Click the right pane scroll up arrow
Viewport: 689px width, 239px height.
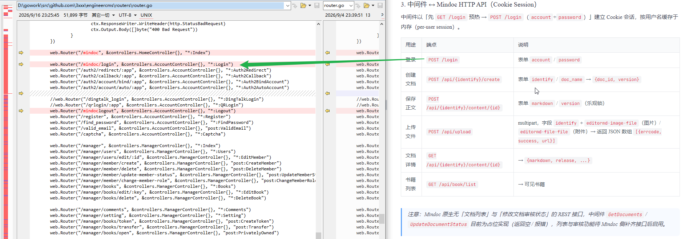382,24
